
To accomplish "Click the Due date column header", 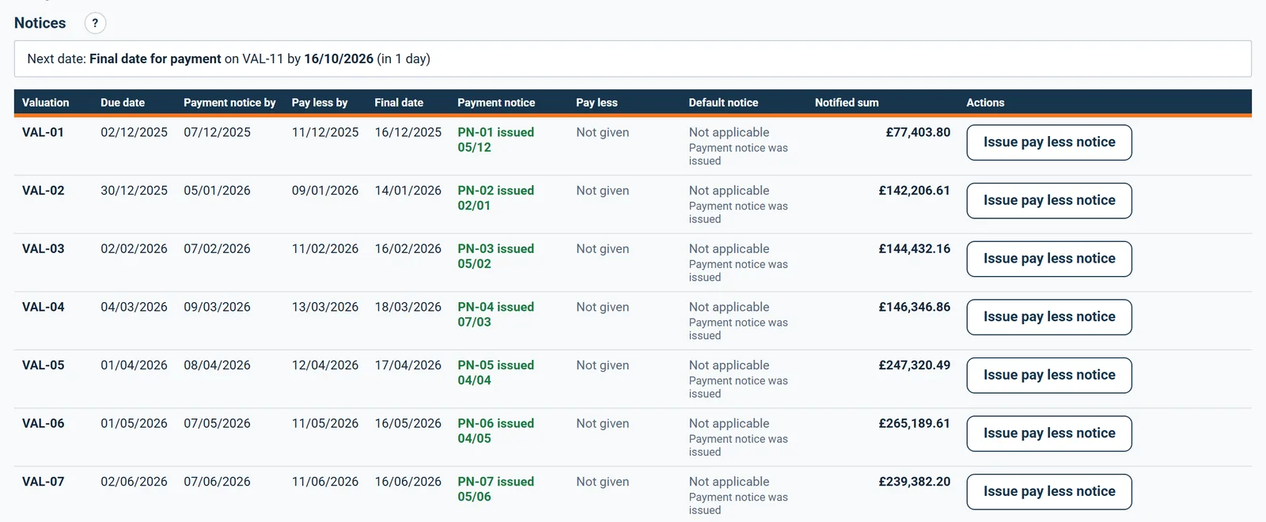I will pos(123,103).
